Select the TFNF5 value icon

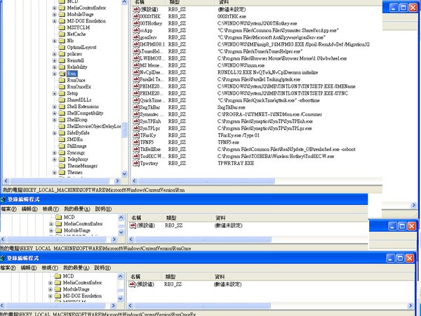[136, 142]
